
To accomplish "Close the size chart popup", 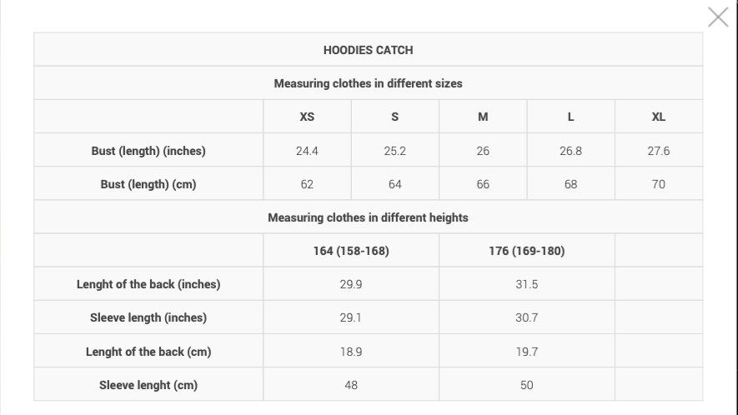I will coord(718,17).
